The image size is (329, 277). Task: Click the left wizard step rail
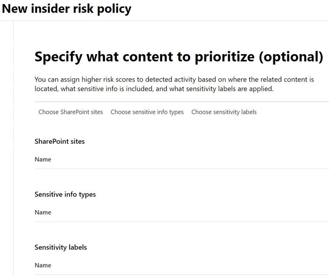(x=13, y=144)
